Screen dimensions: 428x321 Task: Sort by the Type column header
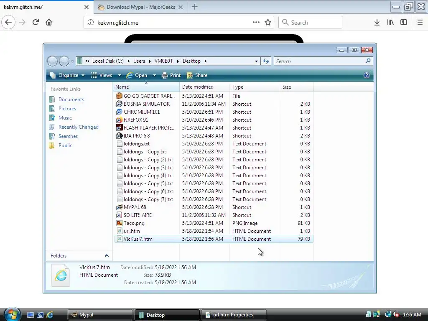(255, 87)
